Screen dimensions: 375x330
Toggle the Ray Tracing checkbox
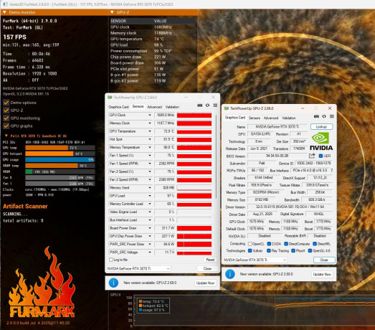point(269,250)
